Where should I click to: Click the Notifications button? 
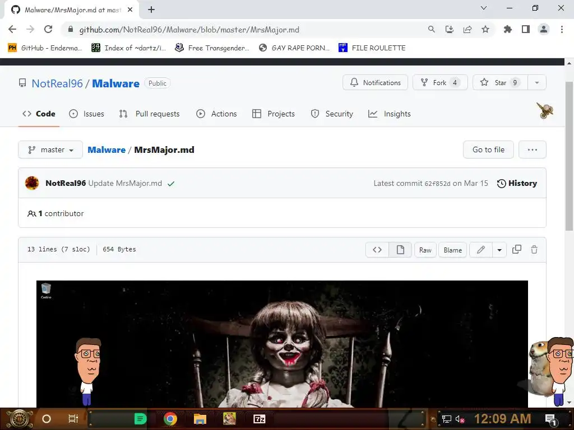tap(375, 83)
